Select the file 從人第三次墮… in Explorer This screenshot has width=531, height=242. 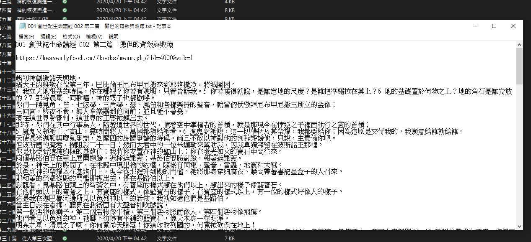click(38, 238)
